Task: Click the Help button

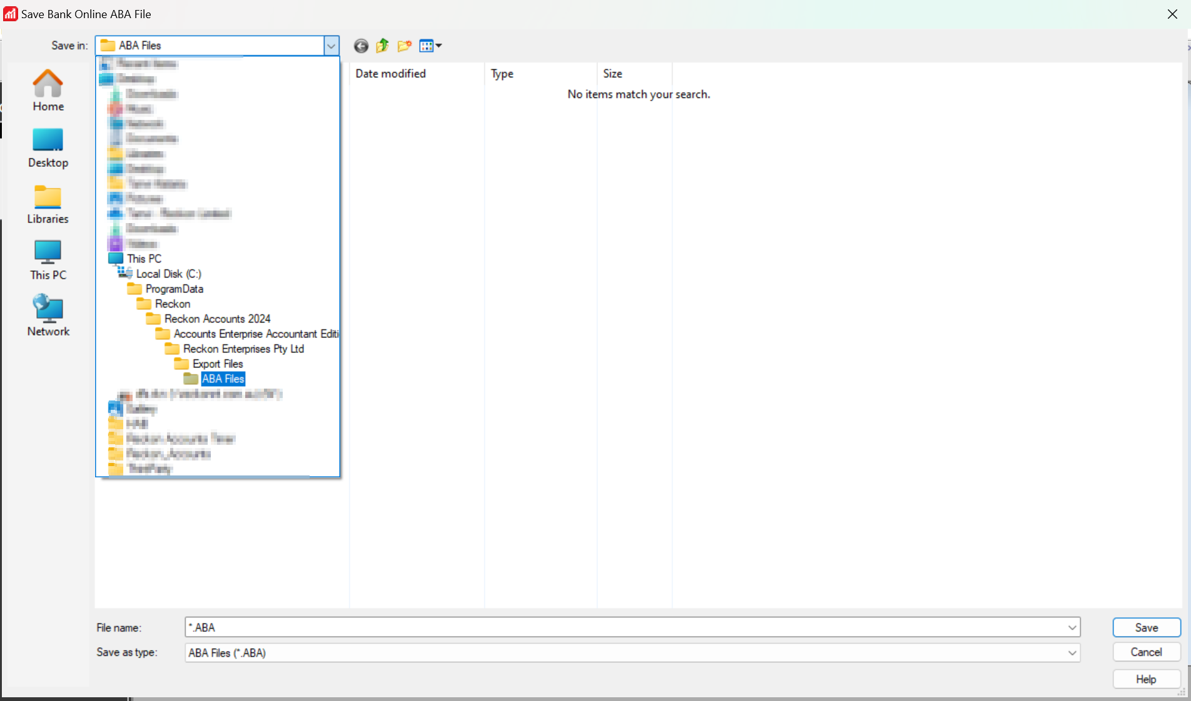Action: point(1147,679)
